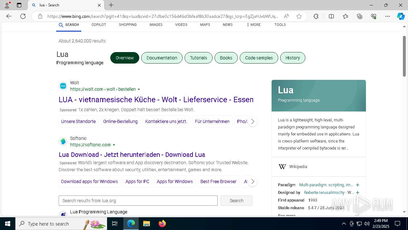408x230 pixels.
Task: Open the Favorites list icon
Action: pos(346,16)
